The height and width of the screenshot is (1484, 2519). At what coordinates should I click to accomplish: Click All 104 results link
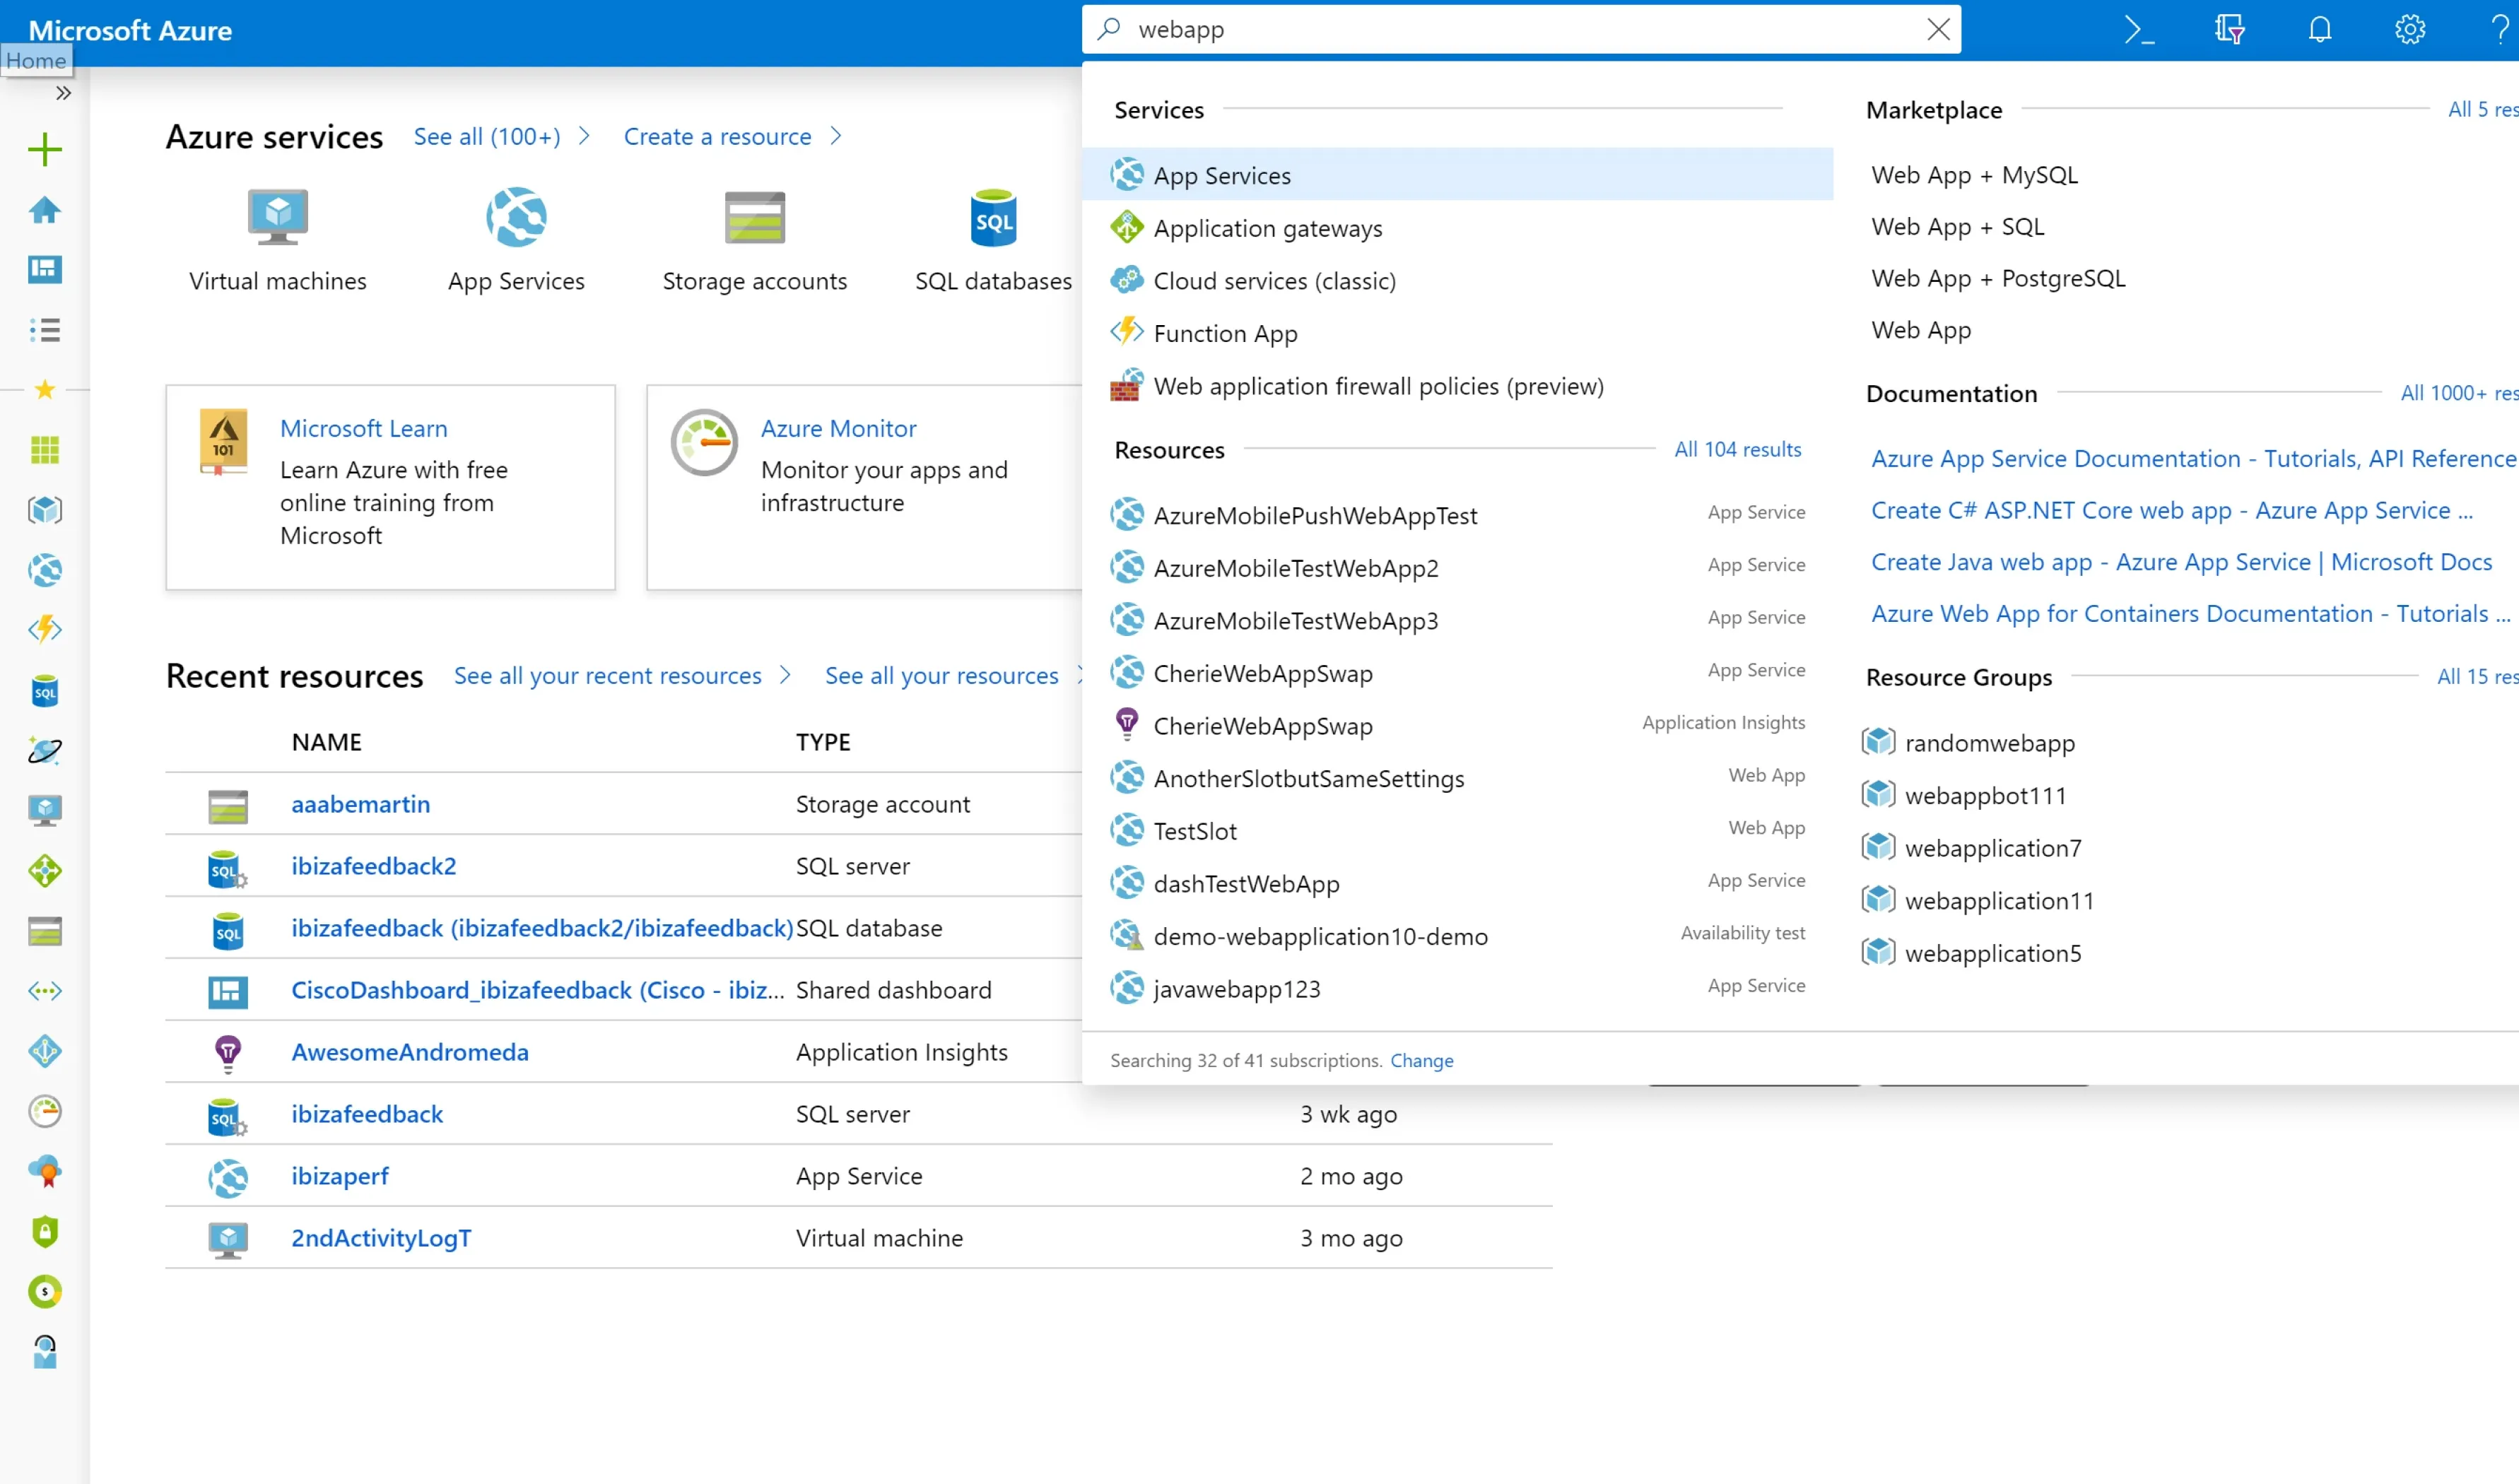tap(1737, 450)
